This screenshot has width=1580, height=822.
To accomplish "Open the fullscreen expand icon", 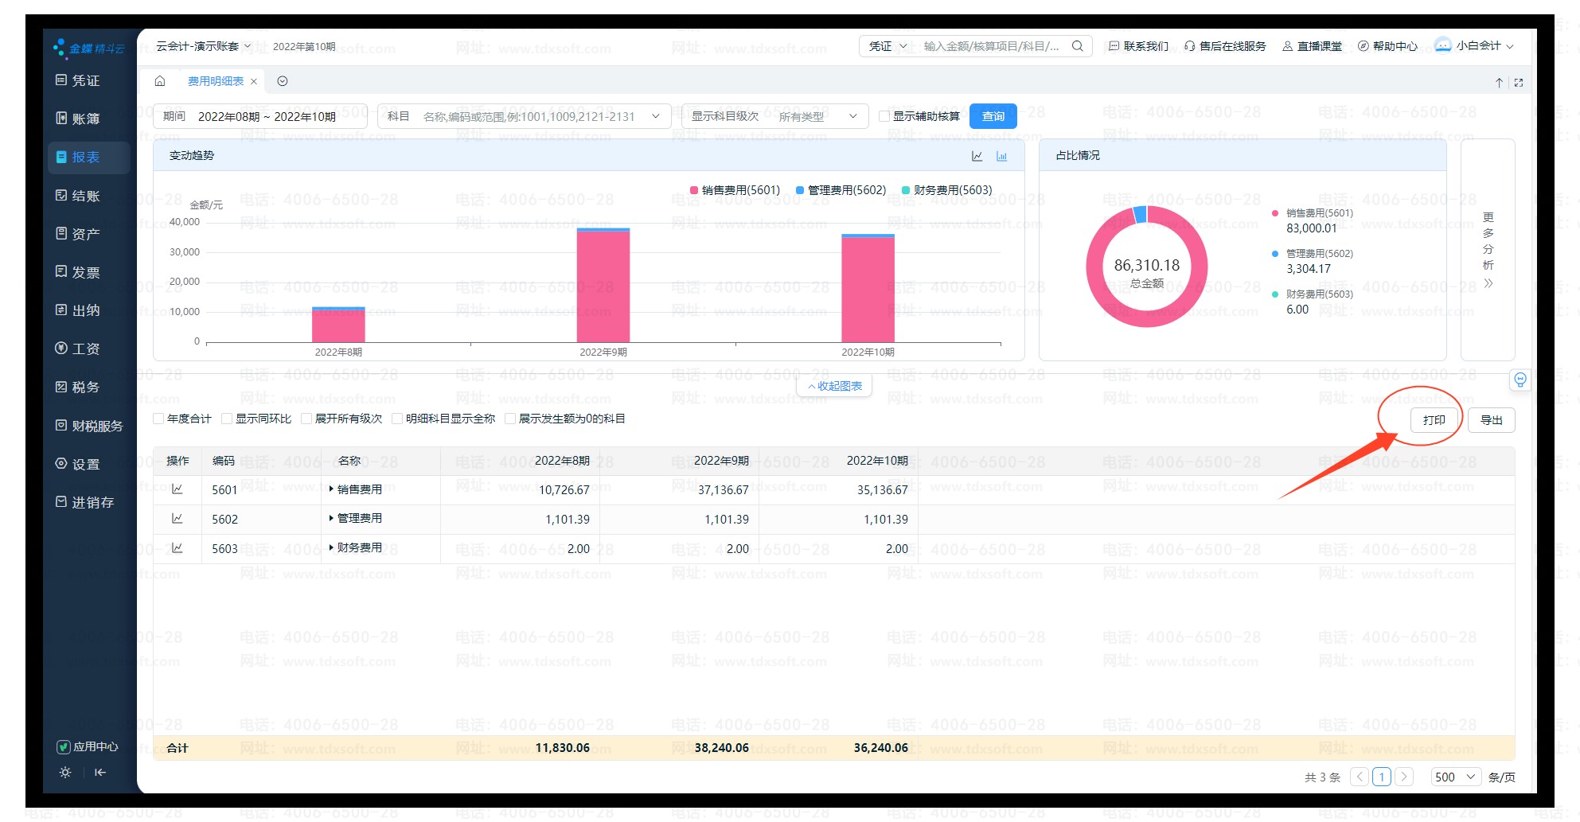I will (x=1518, y=83).
